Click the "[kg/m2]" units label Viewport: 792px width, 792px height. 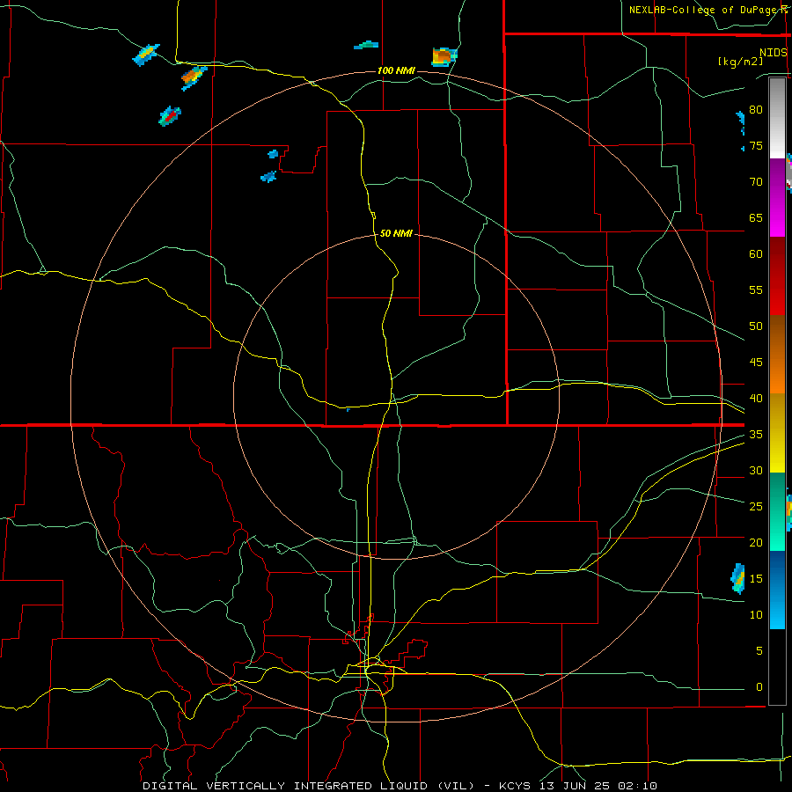[x=740, y=62]
